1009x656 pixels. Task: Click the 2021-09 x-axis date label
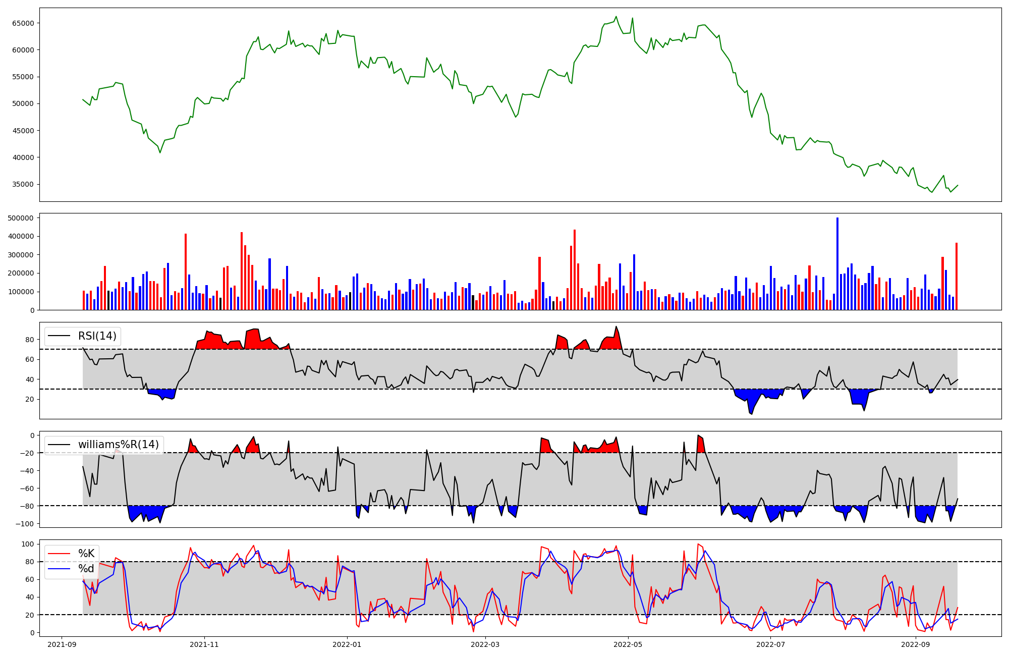62,644
